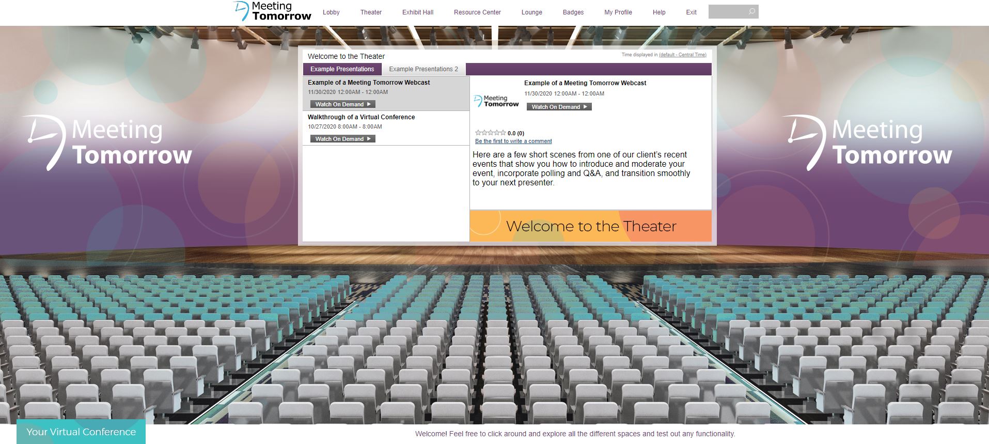Open the Lobby menu item

pyautogui.click(x=331, y=12)
